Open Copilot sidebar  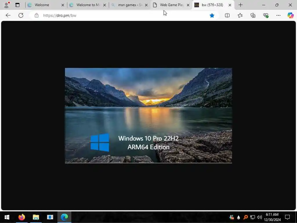(290, 15)
